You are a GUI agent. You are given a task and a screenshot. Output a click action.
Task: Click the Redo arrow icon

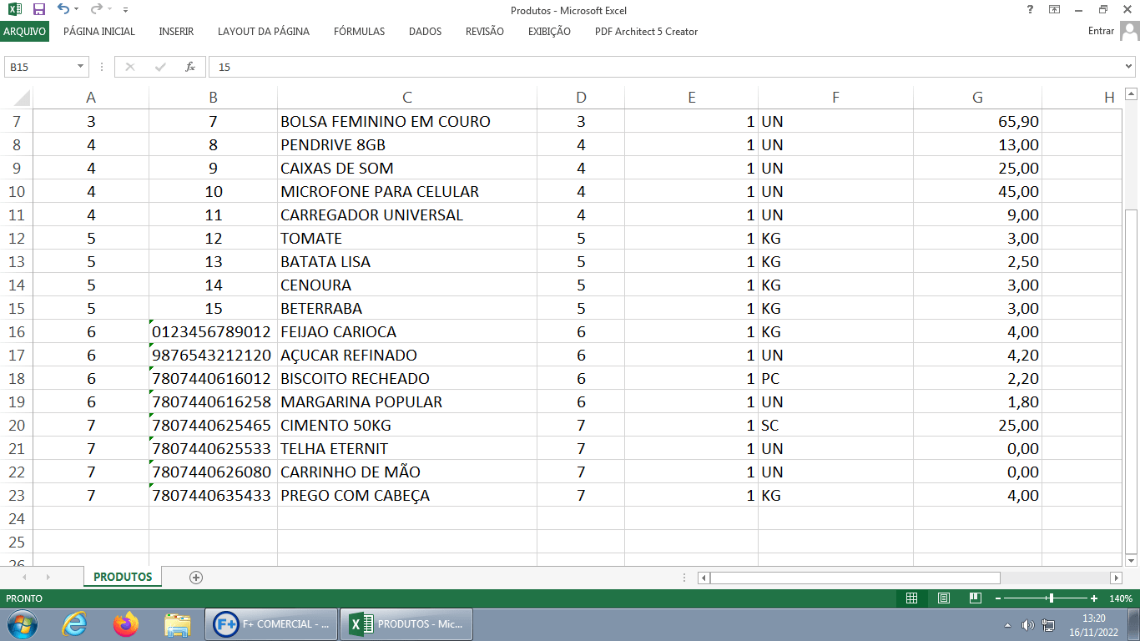pos(96,9)
